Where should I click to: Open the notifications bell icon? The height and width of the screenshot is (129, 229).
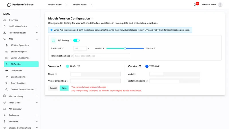(x=195, y=5)
